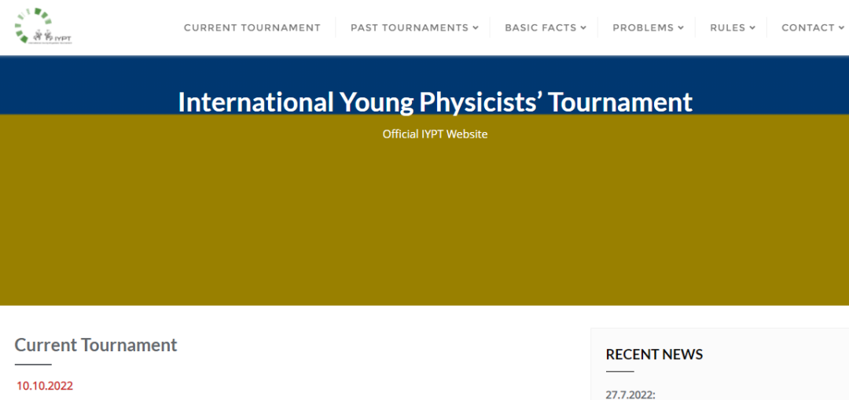Image resolution: width=849 pixels, height=400 pixels.
Task: Expand the Past Tournaments dropdown chevron
Action: coord(476,28)
